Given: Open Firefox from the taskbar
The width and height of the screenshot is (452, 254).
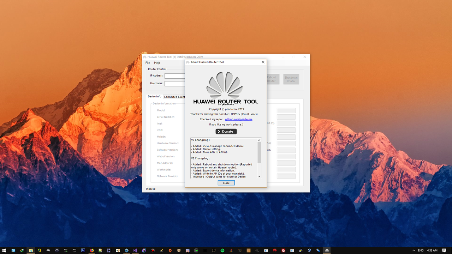Looking at the screenshot, I should 91,250.
